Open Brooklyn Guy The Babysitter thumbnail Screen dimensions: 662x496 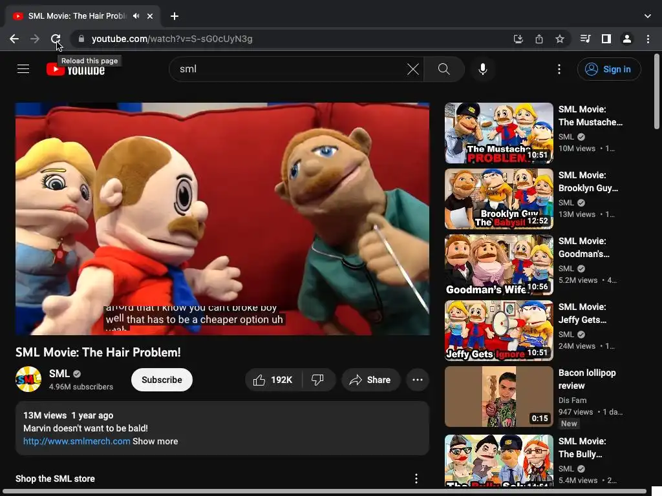point(498,199)
